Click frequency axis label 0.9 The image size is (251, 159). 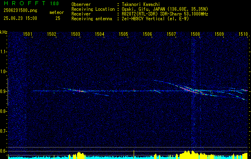pos(4,91)
